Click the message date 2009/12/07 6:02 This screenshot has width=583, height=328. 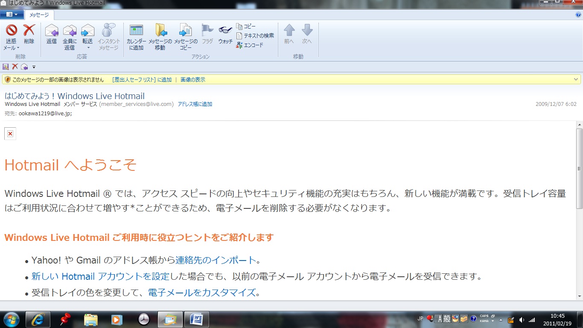coord(556,104)
